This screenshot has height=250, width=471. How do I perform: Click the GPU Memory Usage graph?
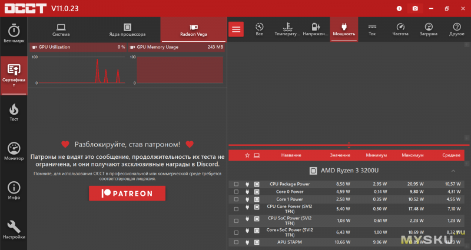click(180, 69)
